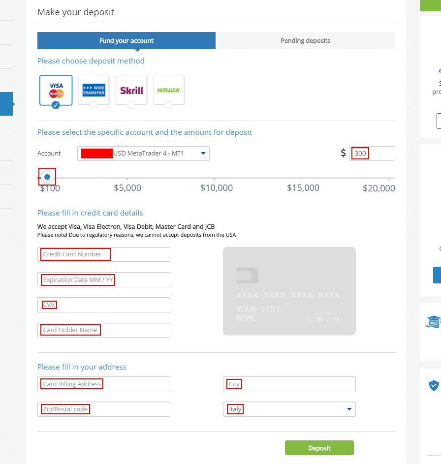
Task: Pick Skrill as the deposit method
Action: (131, 90)
